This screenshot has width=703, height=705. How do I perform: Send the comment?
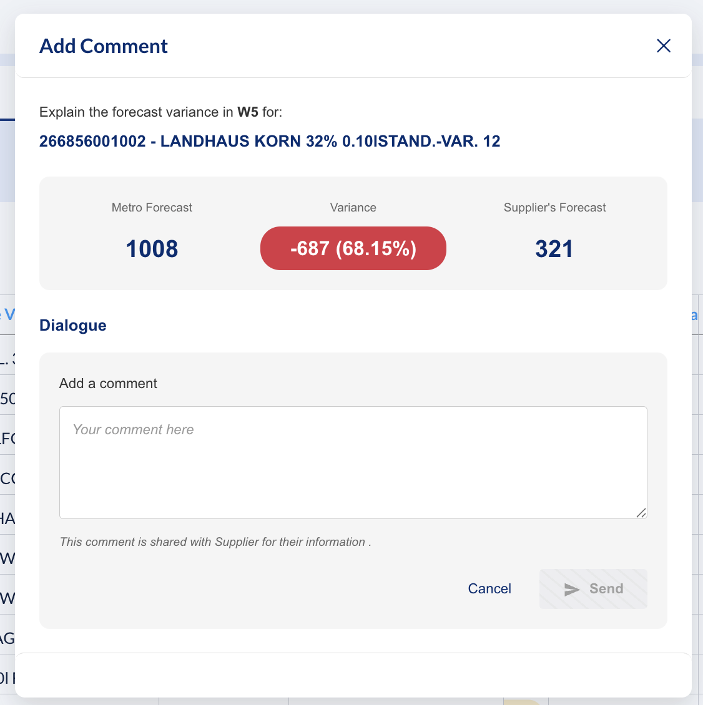point(593,589)
